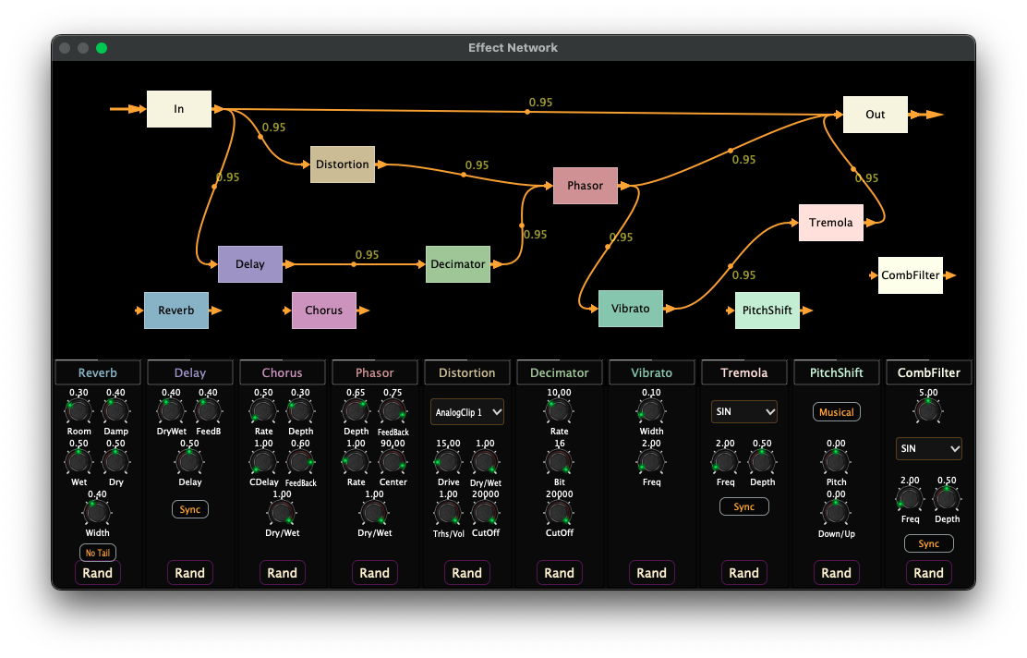Randomize the Chorus parameters with Rand
This screenshot has width=1027, height=658.
click(283, 573)
